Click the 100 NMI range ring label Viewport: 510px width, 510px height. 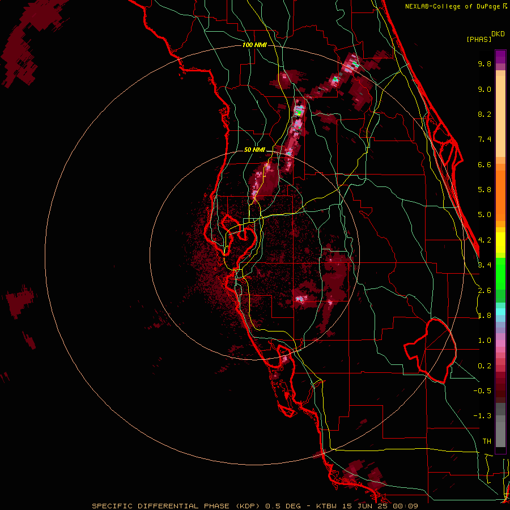coord(254,45)
